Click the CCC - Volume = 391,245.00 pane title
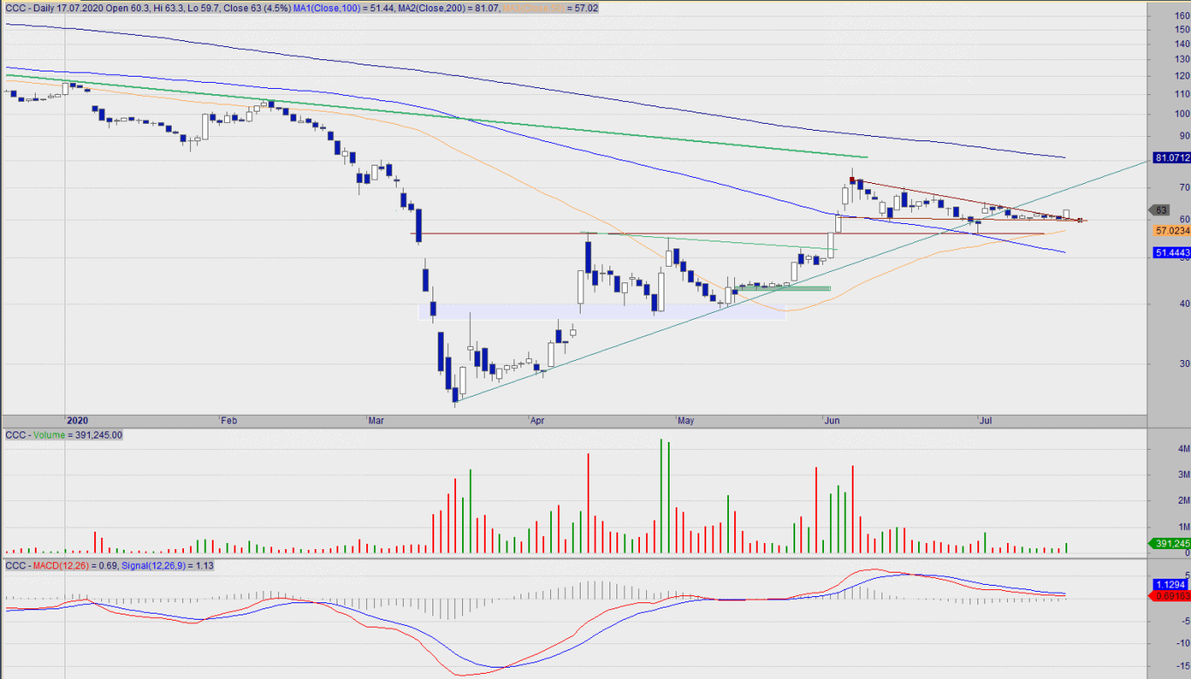The height and width of the screenshot is (679, 1191). point(64,434)
